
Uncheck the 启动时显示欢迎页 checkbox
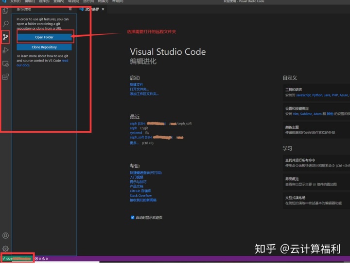point(132,217)
